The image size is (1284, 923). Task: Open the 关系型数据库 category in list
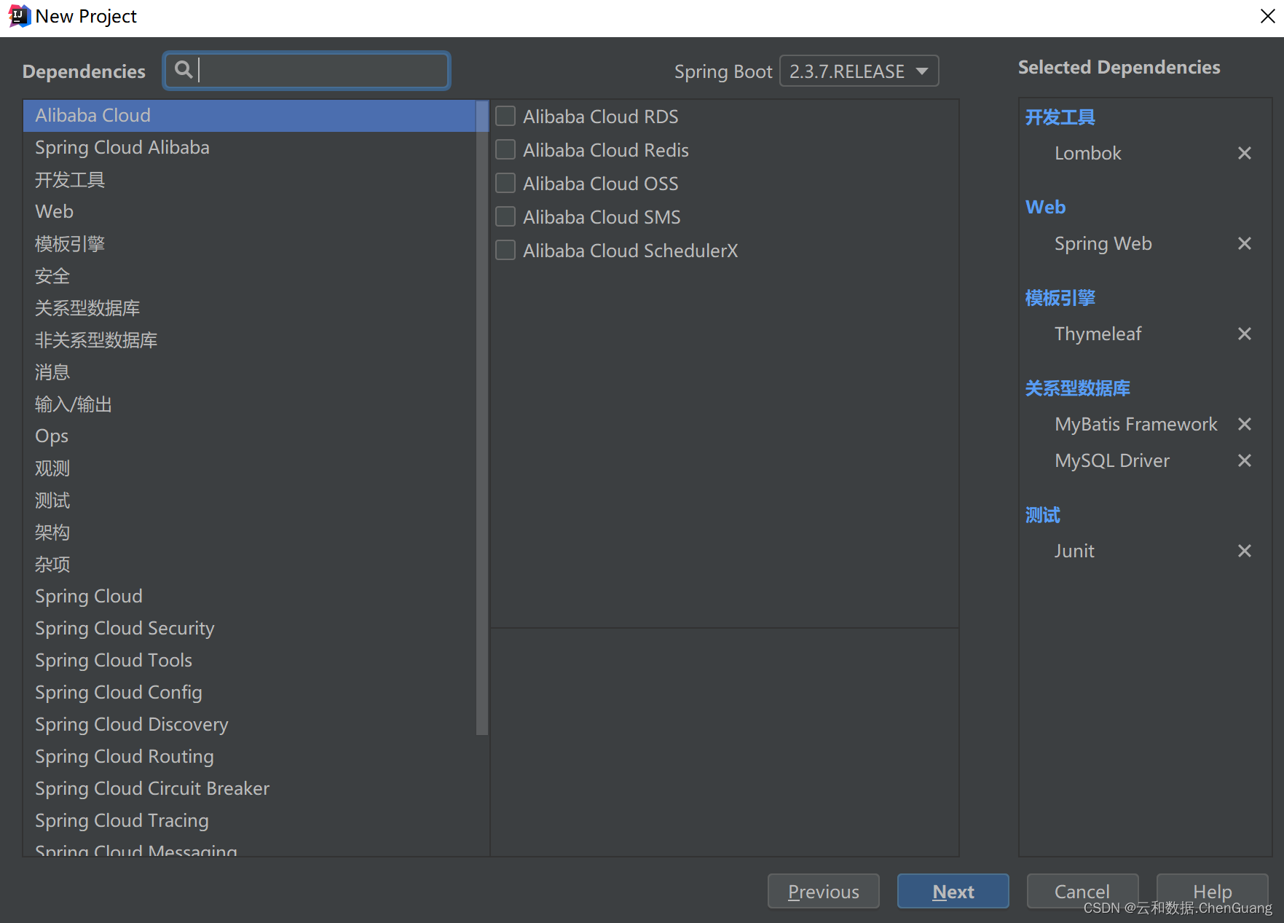pyautogui.click(x=250, y=308)
